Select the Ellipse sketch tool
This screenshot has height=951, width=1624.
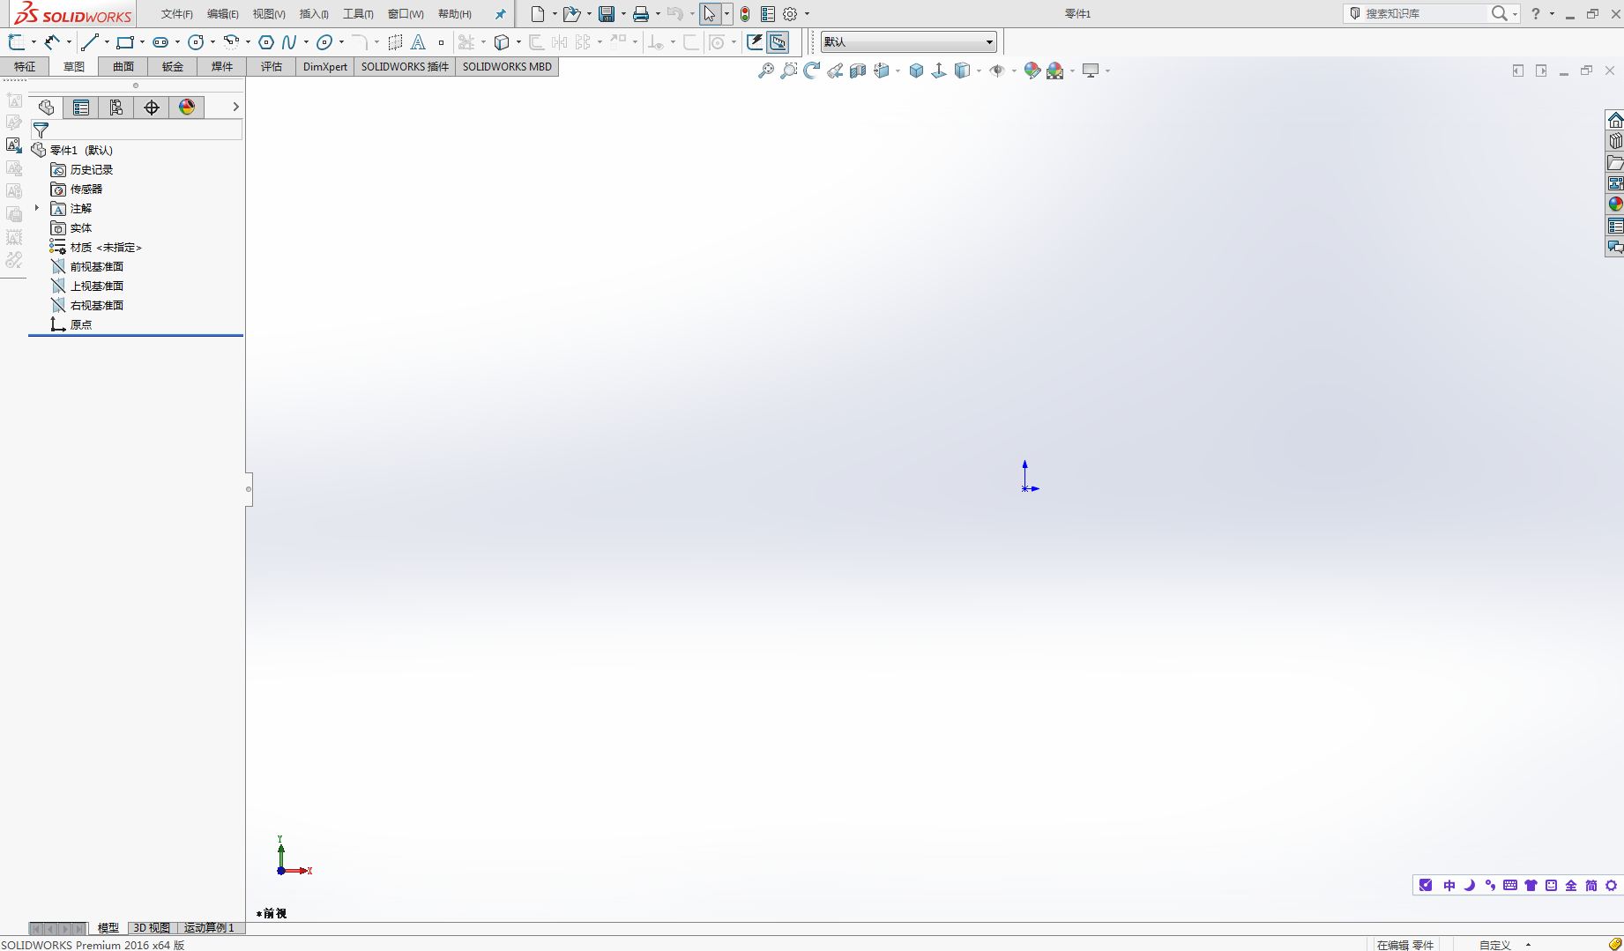[x=324, y=41]
